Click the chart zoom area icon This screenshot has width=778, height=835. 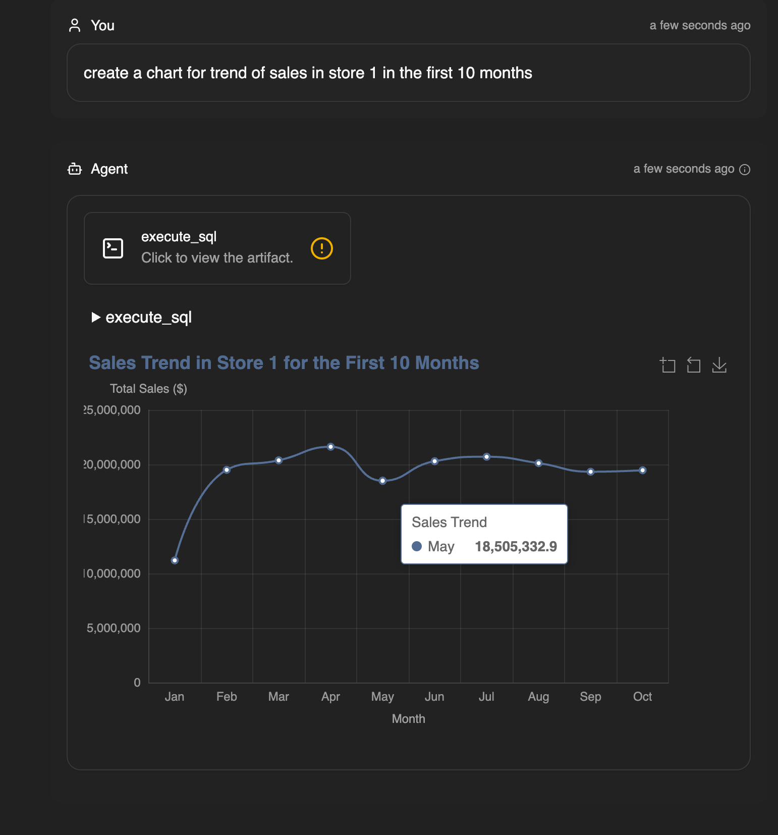pos(668,364)
